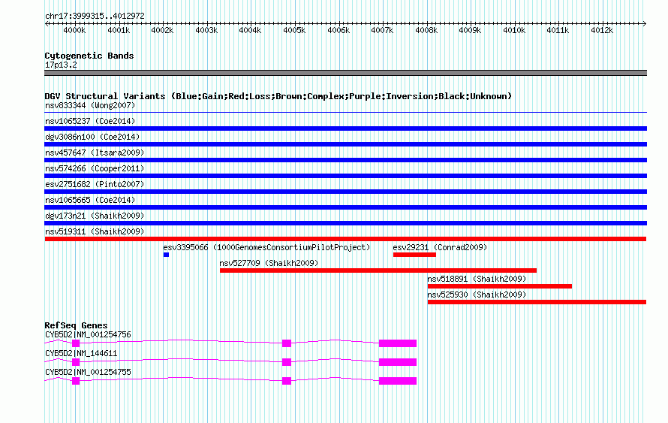Click the 17p13.2 band label
Viewport: 668px width, 423px height.
[x=61, y=65]
